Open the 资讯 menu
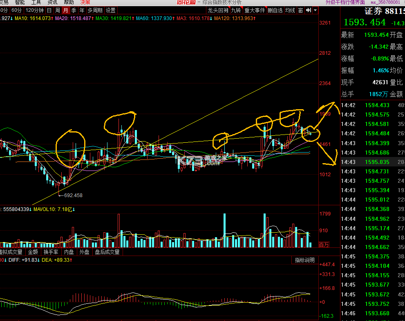This screenshot has height=321, width=405. pos(52,2)
